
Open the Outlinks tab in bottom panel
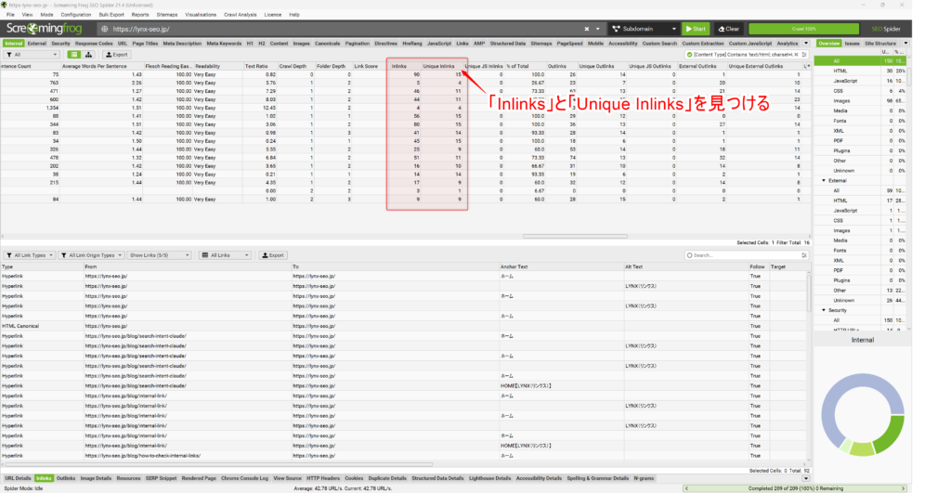pyautogui.click(x=66, y=477)
